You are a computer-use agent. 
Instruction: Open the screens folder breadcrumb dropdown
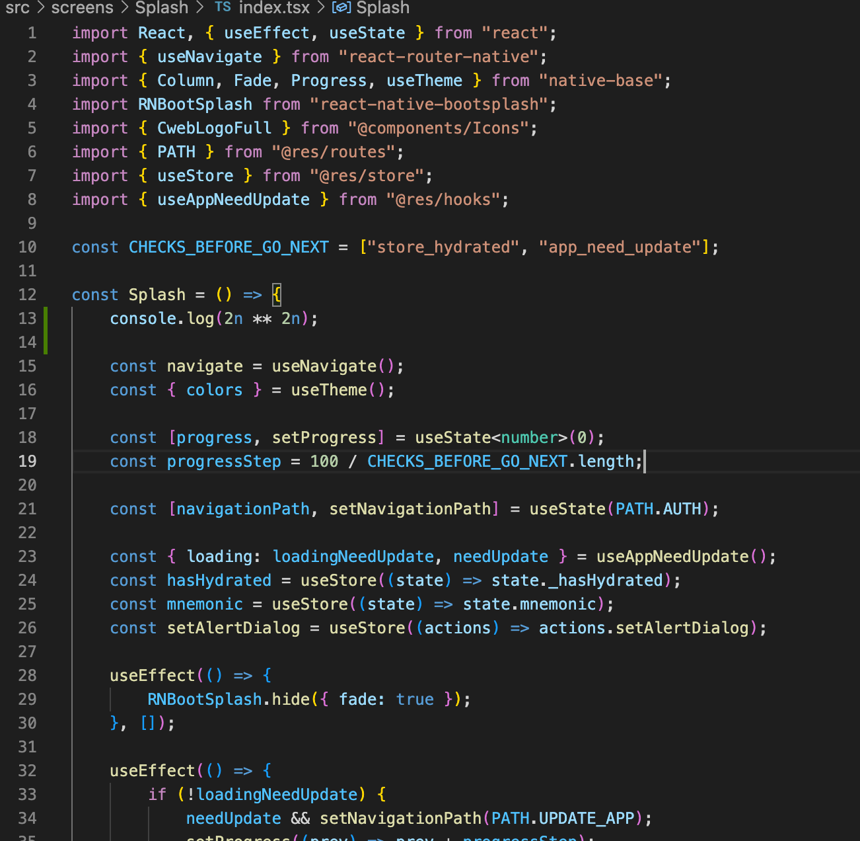point(82,8)
